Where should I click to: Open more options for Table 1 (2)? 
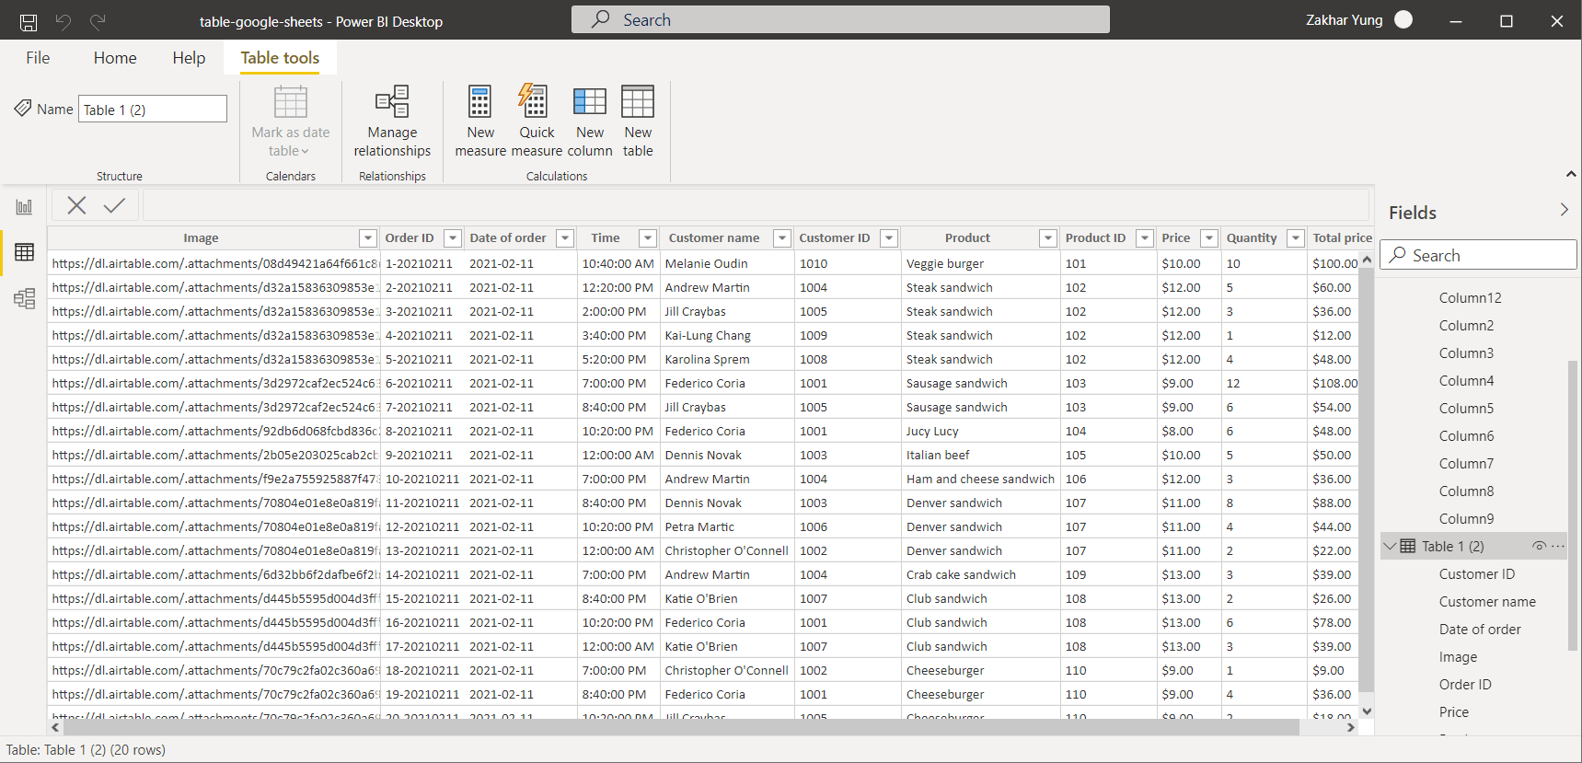1557,546
